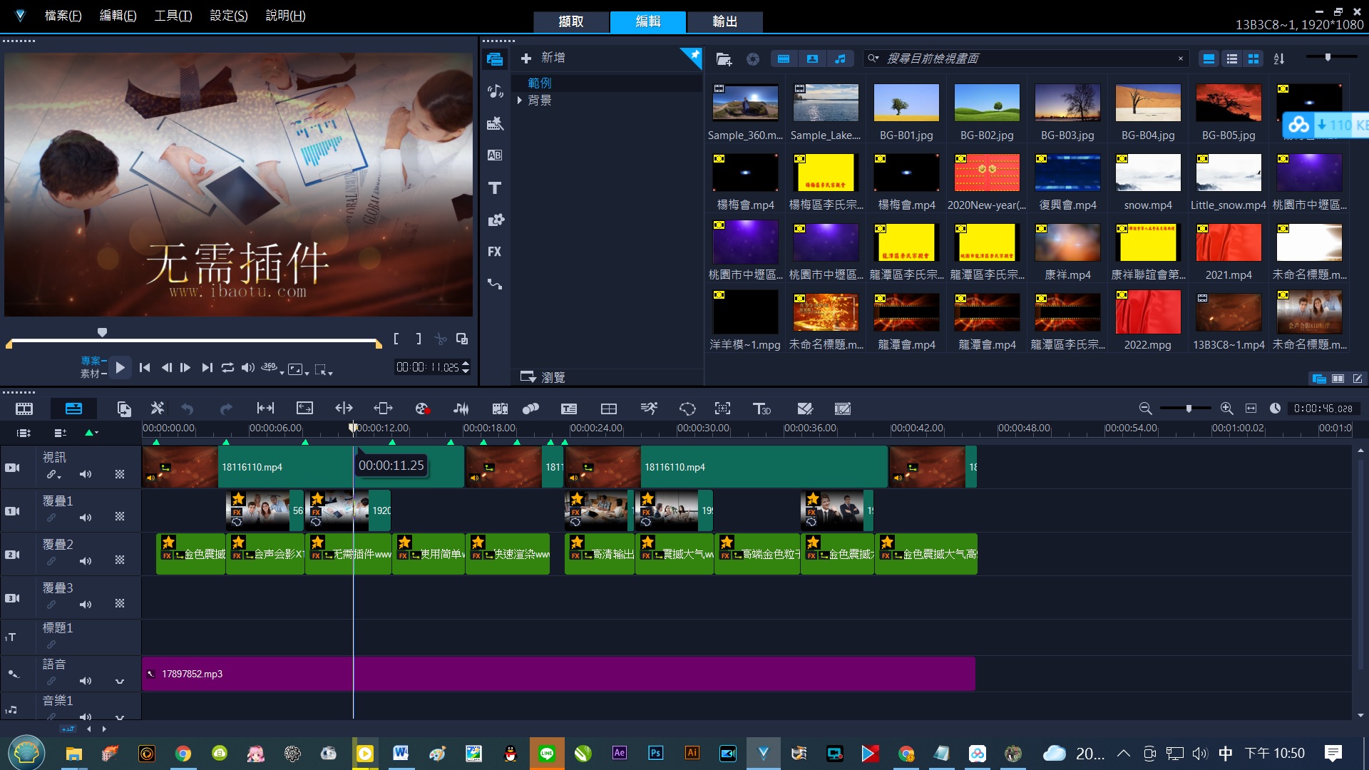The height and width of the screenshot is (770, 1369).
Task: Click the library search field
Action: tap(1027, 58)
